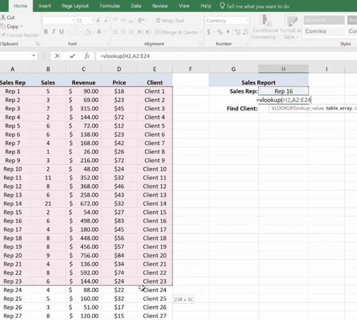Select the Rep 16 cell

pos(283,91)
